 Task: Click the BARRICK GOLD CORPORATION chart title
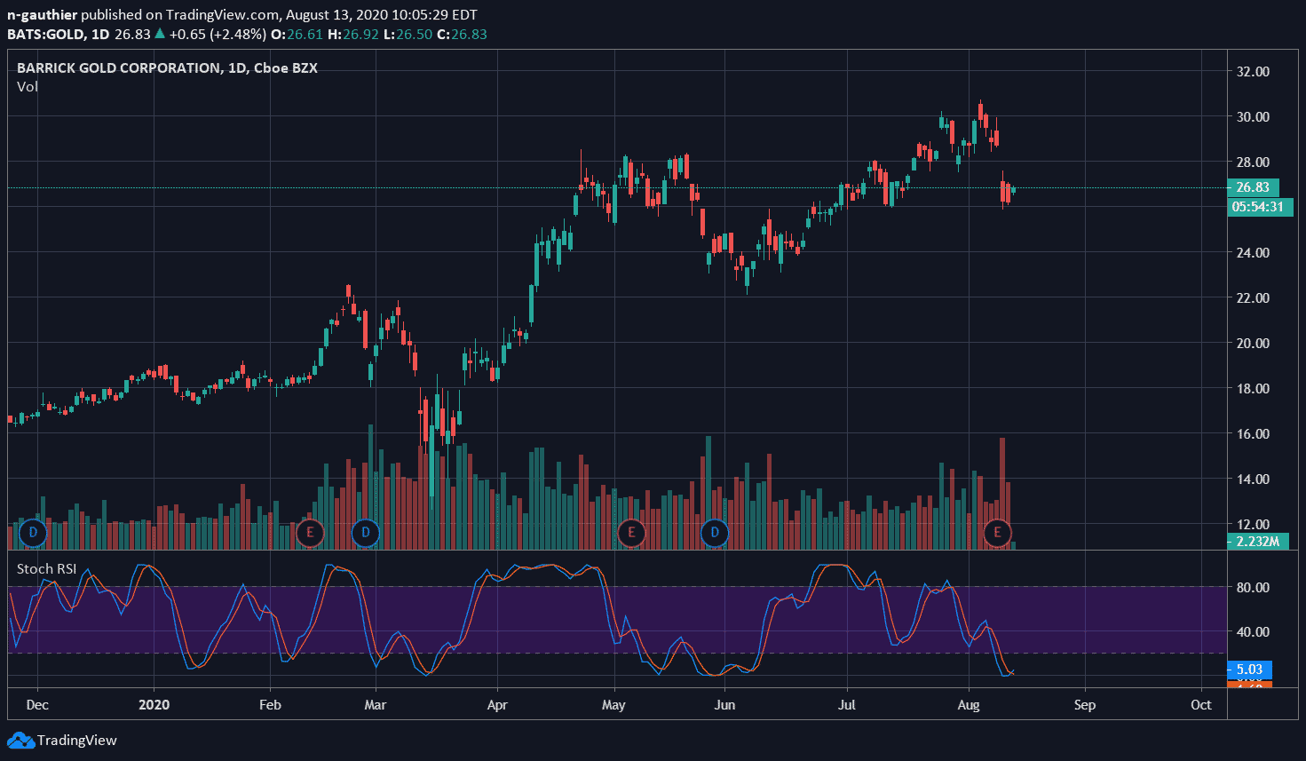(x=119, y=67)
